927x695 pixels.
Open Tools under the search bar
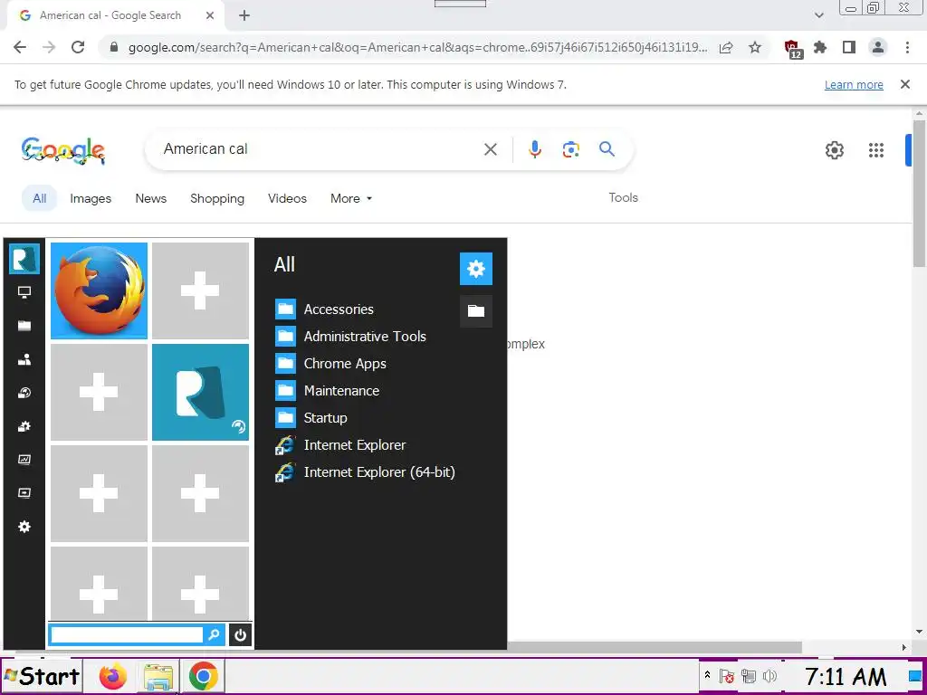coord(623,197)
